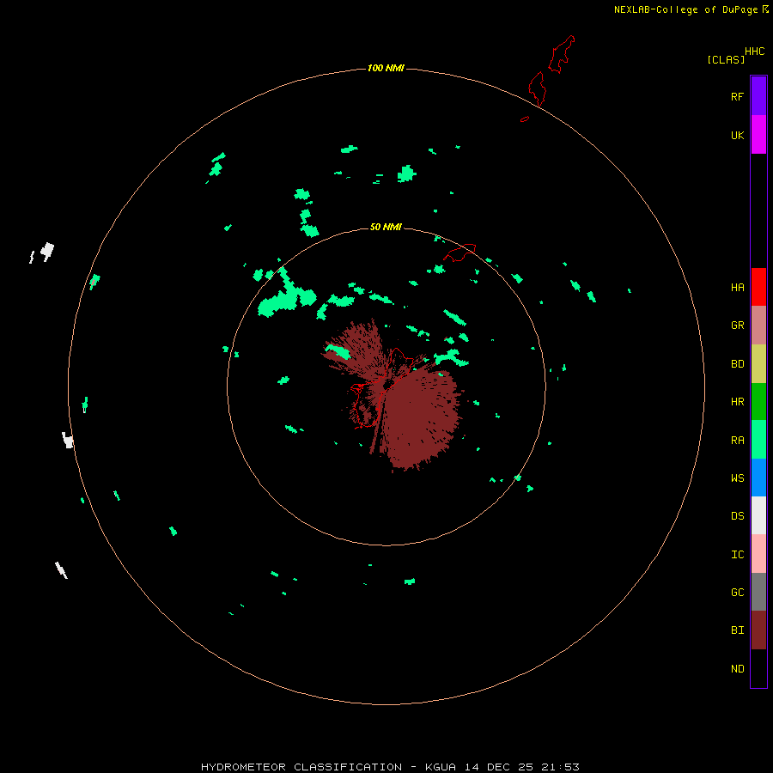
Task: Click the BI brown legend swatch
Action: [x=758, y=630]
